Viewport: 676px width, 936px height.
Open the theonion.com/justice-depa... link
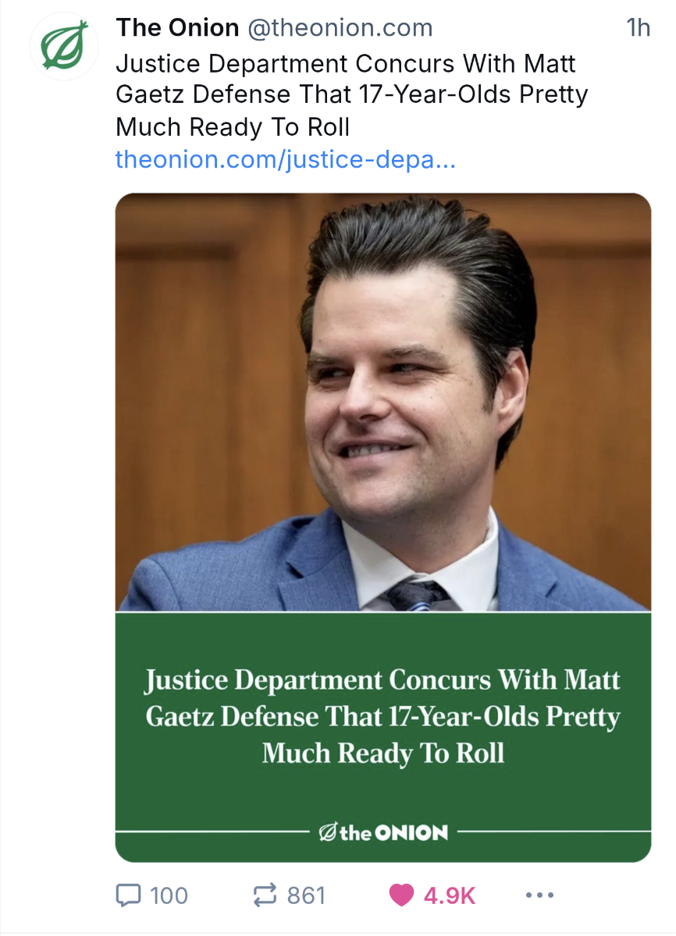pyautogui.click(x=285, y=160)
